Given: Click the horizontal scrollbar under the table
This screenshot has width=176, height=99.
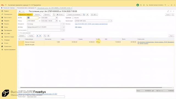Looking at the screenshot, I should click(x=91, y=87).
